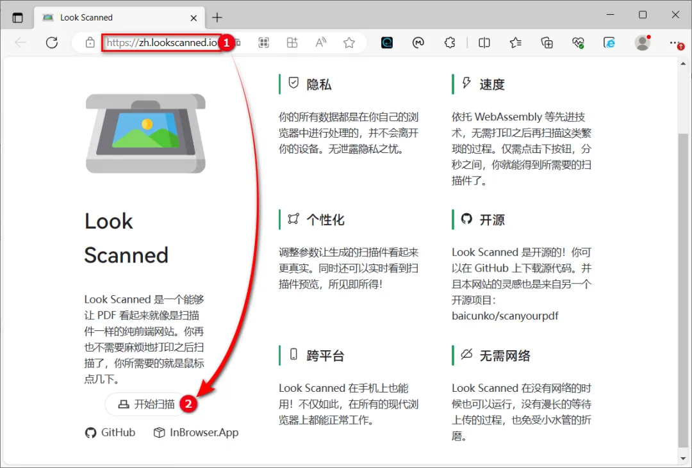Image resolution: width=692 pixels, height=468 pixels.
Task: Open the tab actions menu icon
Action: click(18, 18)
